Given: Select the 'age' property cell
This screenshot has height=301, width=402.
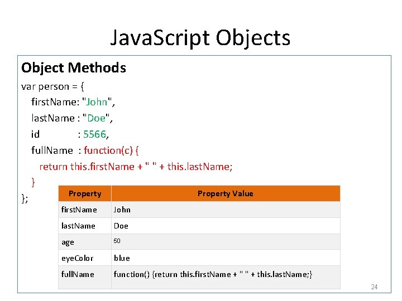Looking at the screenshot, I should click(68, 242).
